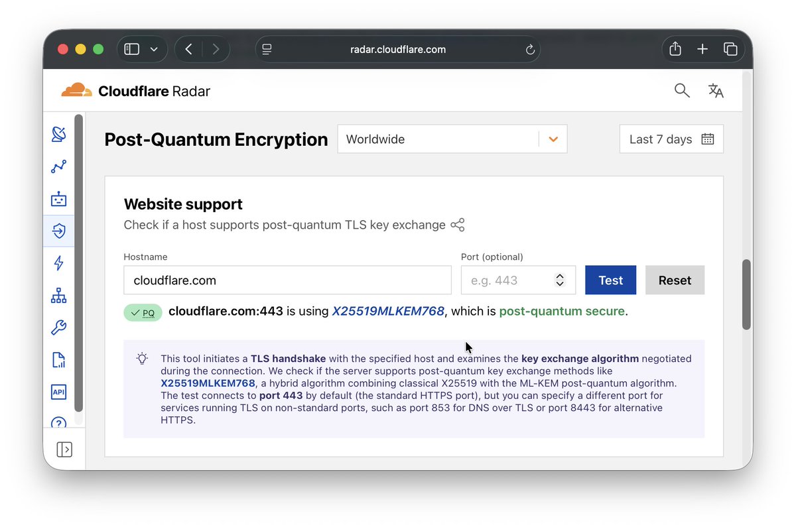Screen dimensions: 796x527
Task: Click the 'post-quantum secure' green text
Action: [x=562, y=311]
